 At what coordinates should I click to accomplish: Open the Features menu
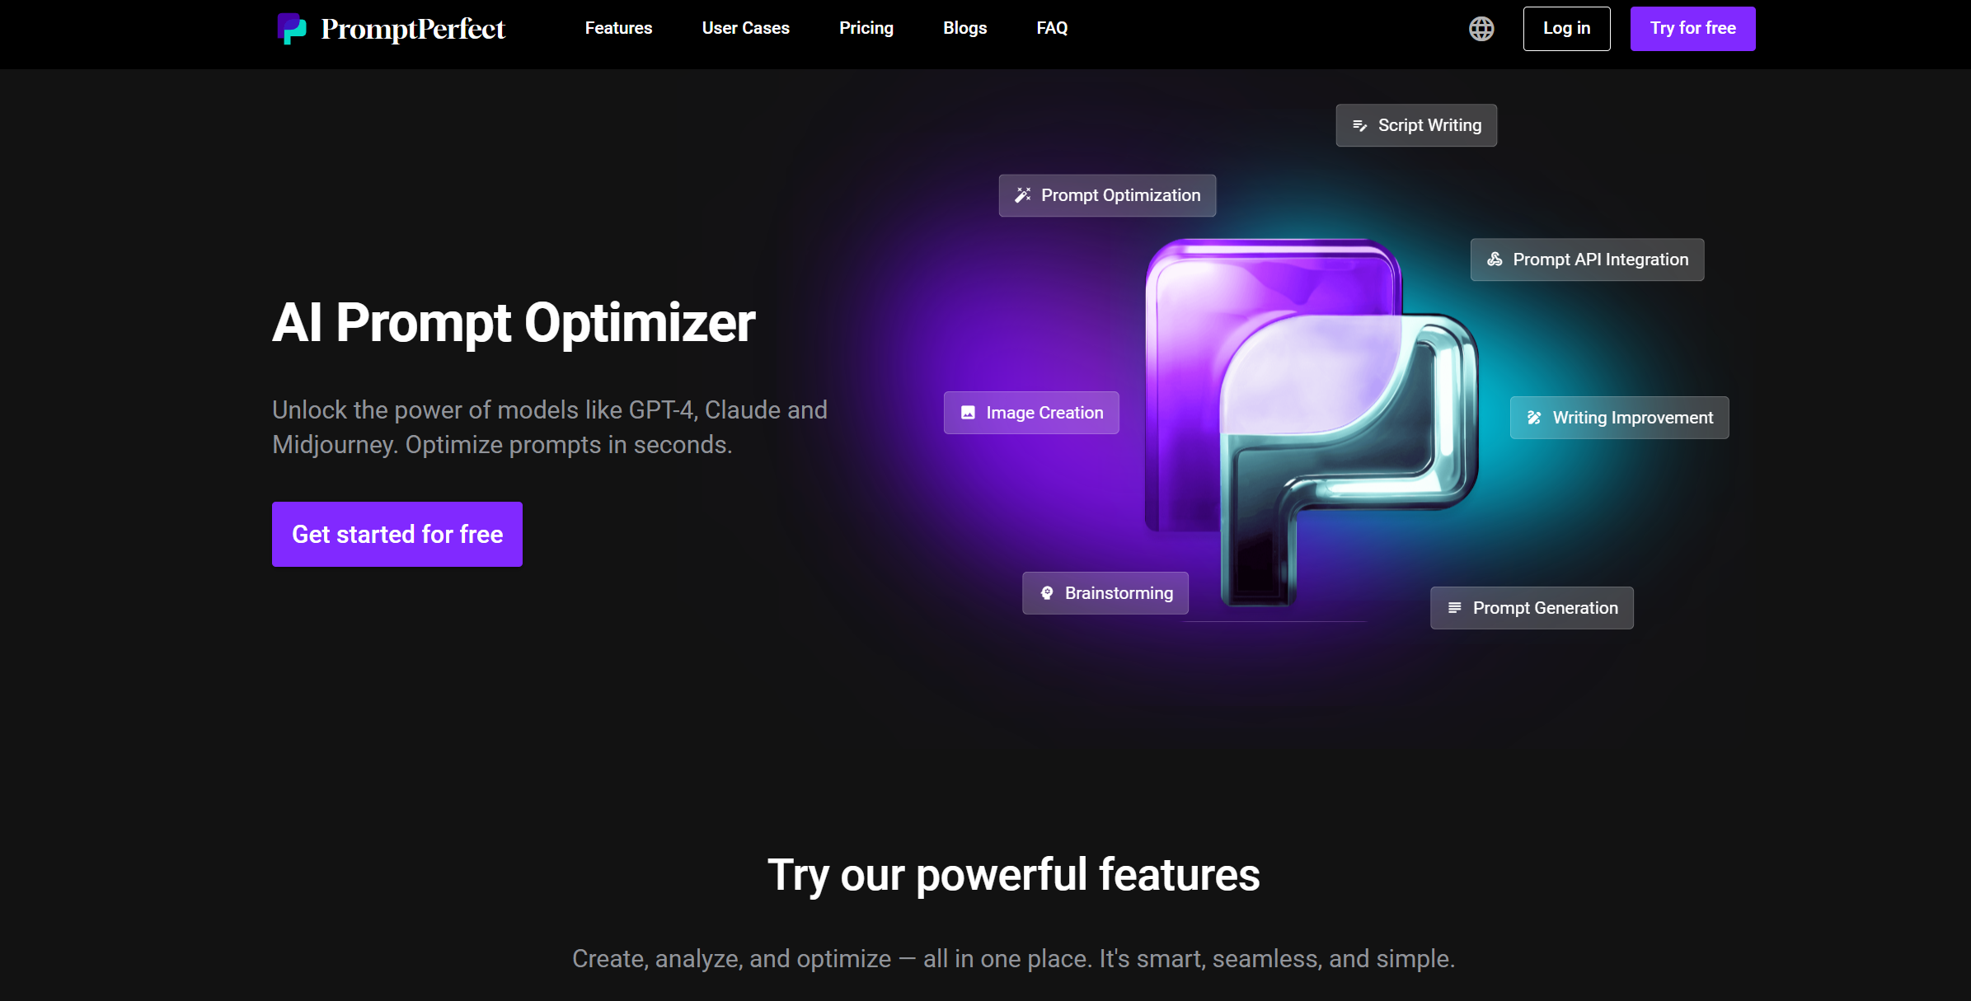pos(618,28)
